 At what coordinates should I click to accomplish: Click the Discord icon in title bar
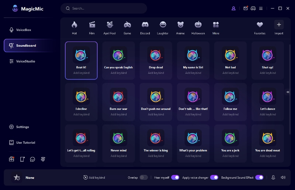pyautogui.click(x=253, y=8)
